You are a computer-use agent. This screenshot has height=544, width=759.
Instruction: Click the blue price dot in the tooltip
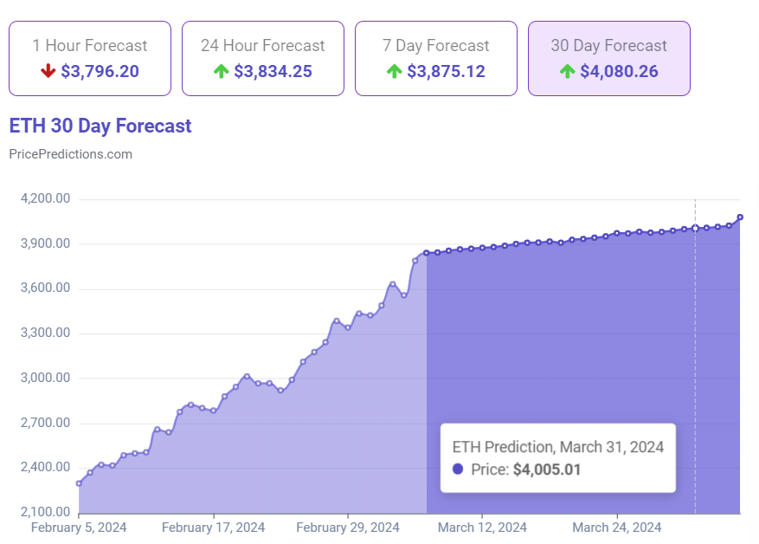tap(459, 470)
